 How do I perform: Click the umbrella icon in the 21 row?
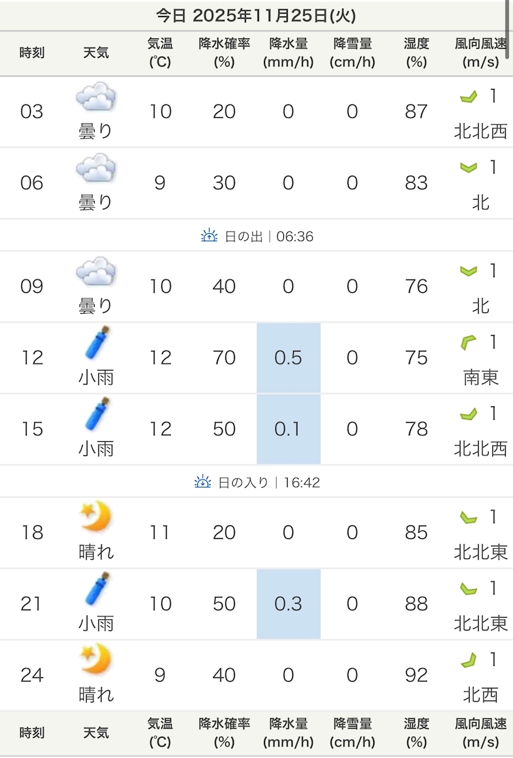[x=98, y=590]
